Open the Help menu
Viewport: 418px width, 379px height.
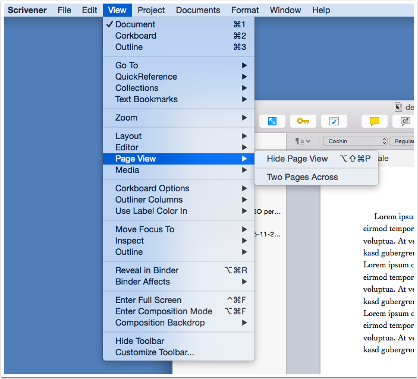[321, 10]
